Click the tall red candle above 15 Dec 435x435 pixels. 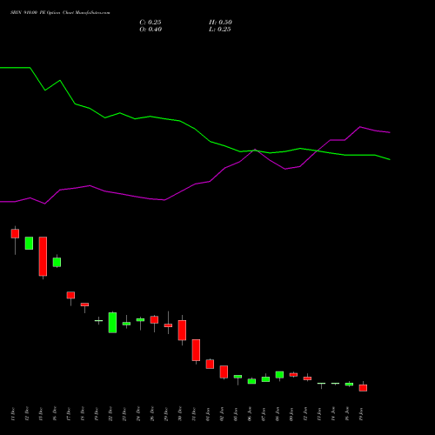43,257
